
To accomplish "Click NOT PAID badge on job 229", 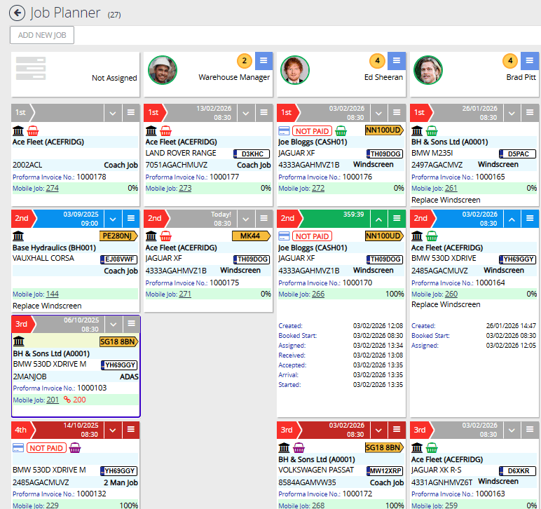I will coord(46,448).
